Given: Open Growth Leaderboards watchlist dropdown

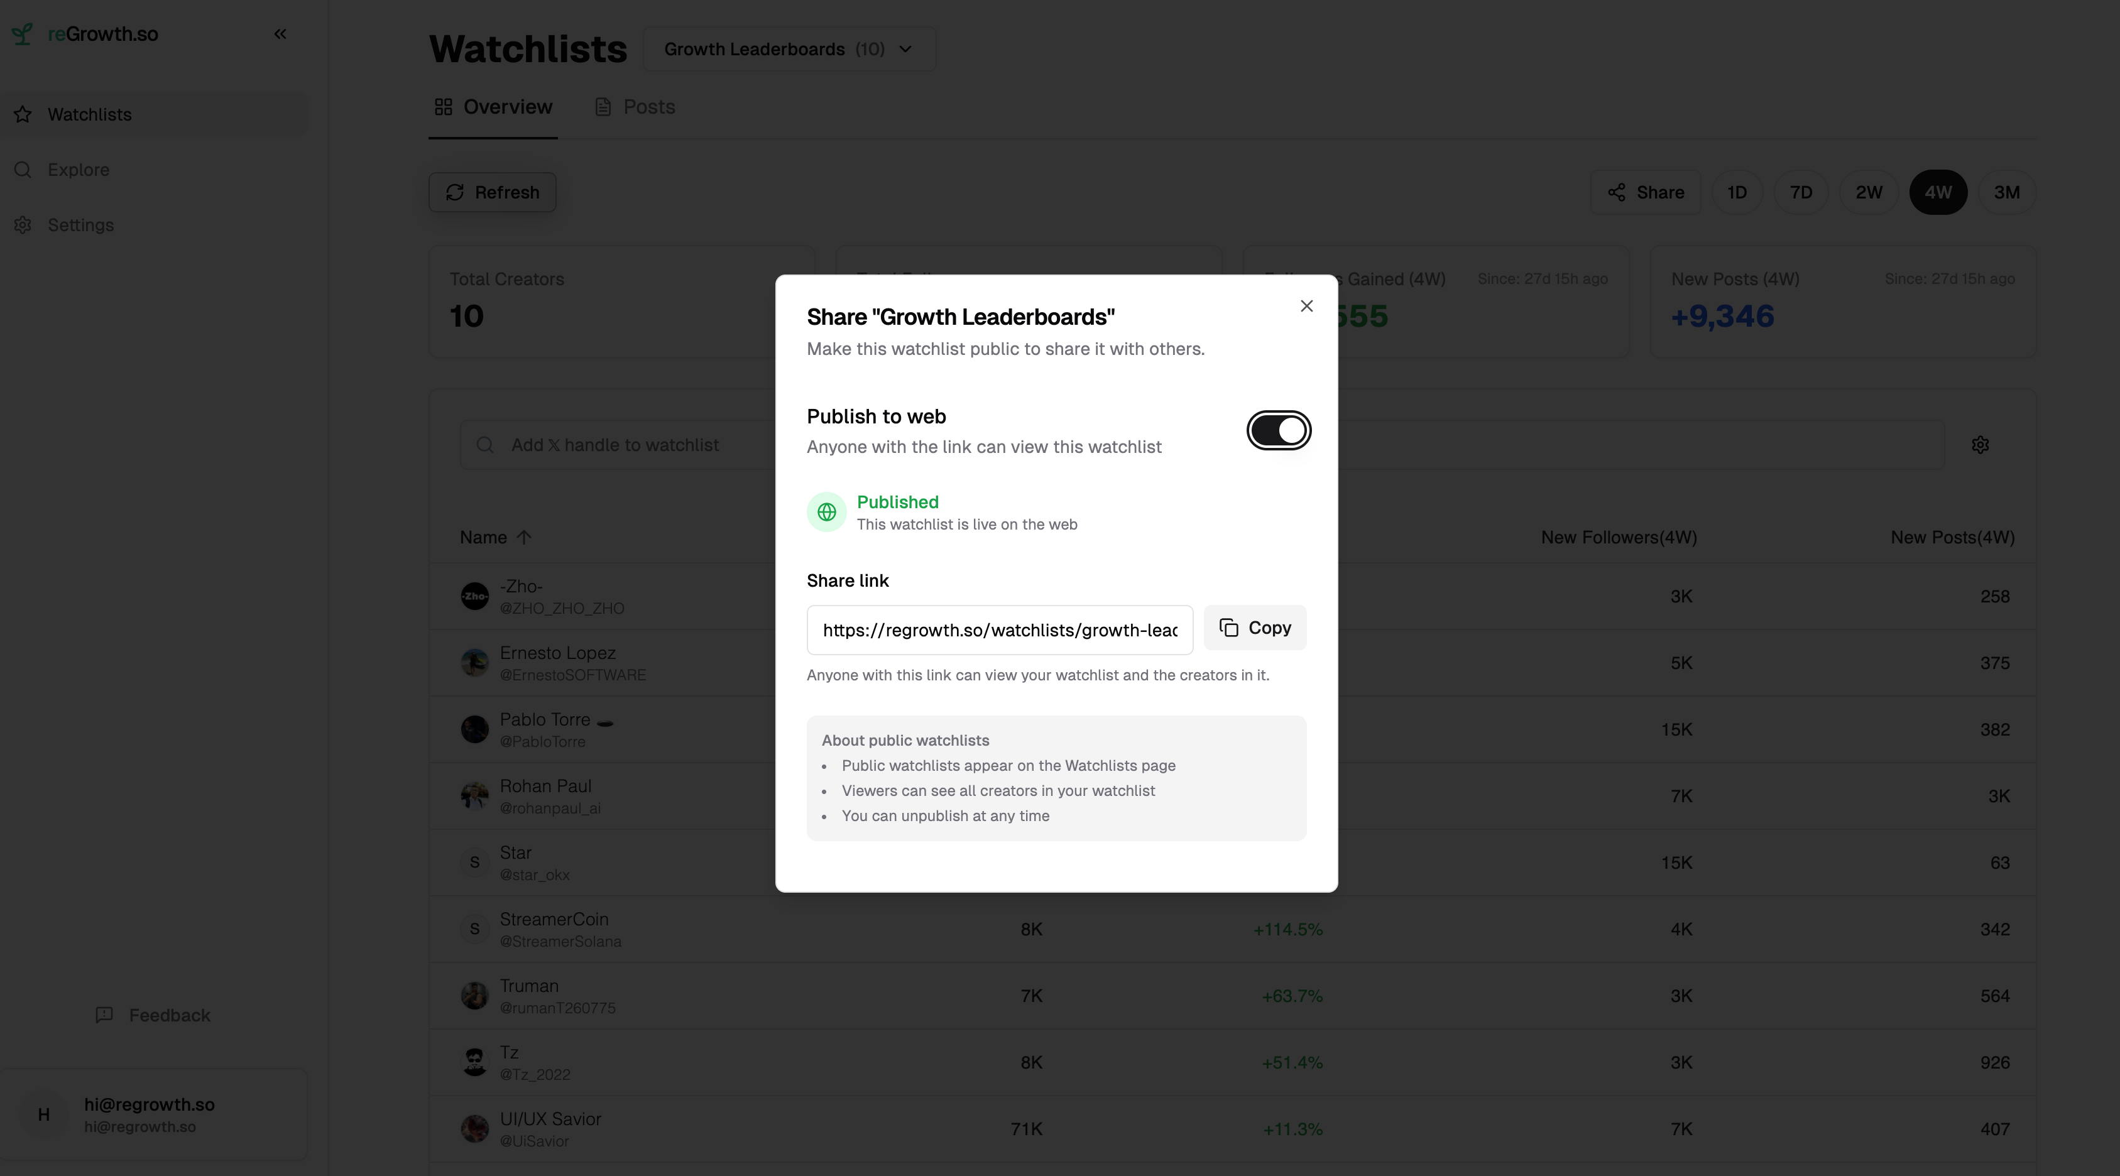Looking at the screenshot, I should (x=789, y=50).
